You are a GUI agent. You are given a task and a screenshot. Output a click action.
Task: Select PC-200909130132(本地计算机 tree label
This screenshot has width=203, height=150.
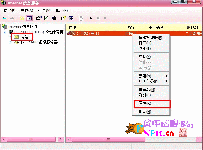[39, 32]
